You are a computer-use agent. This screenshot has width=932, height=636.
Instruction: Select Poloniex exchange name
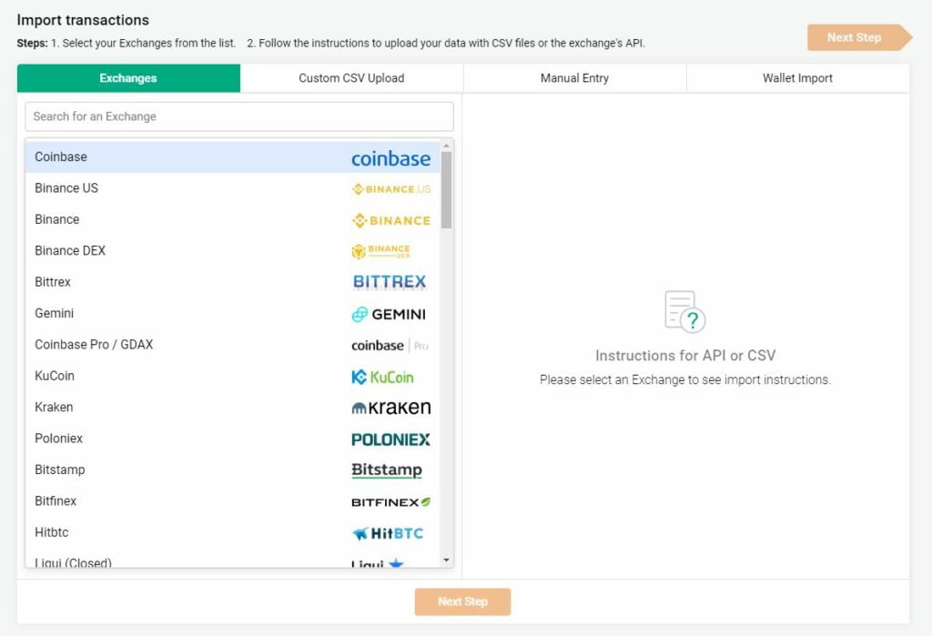[x=59, y=439]
